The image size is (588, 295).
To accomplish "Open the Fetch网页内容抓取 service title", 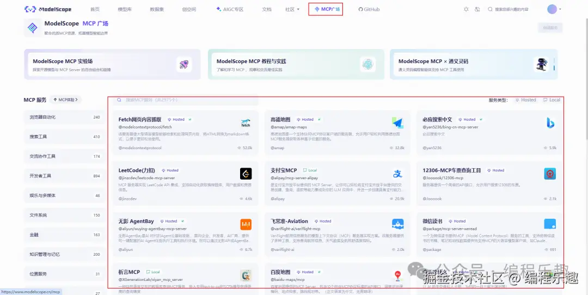I will pyautogui.click(x=140, y=120).
